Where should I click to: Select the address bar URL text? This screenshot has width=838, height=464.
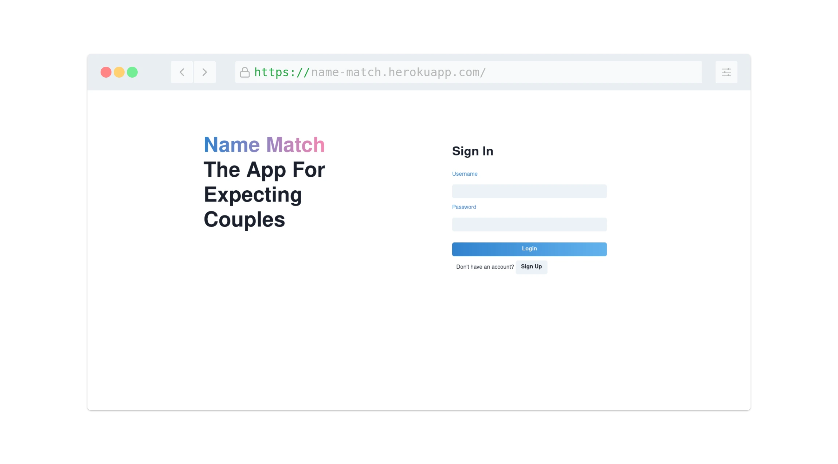pyautogui.click(x=370, y=72)
